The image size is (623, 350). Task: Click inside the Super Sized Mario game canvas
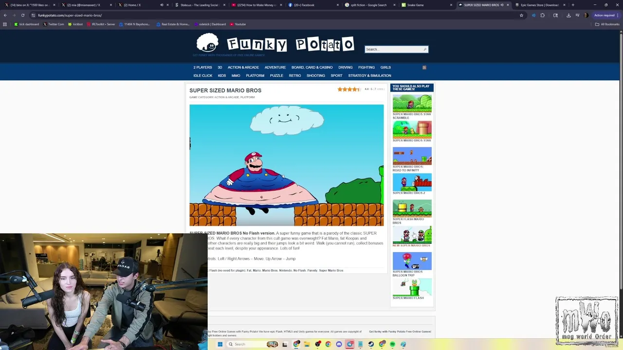coord(287,165)
